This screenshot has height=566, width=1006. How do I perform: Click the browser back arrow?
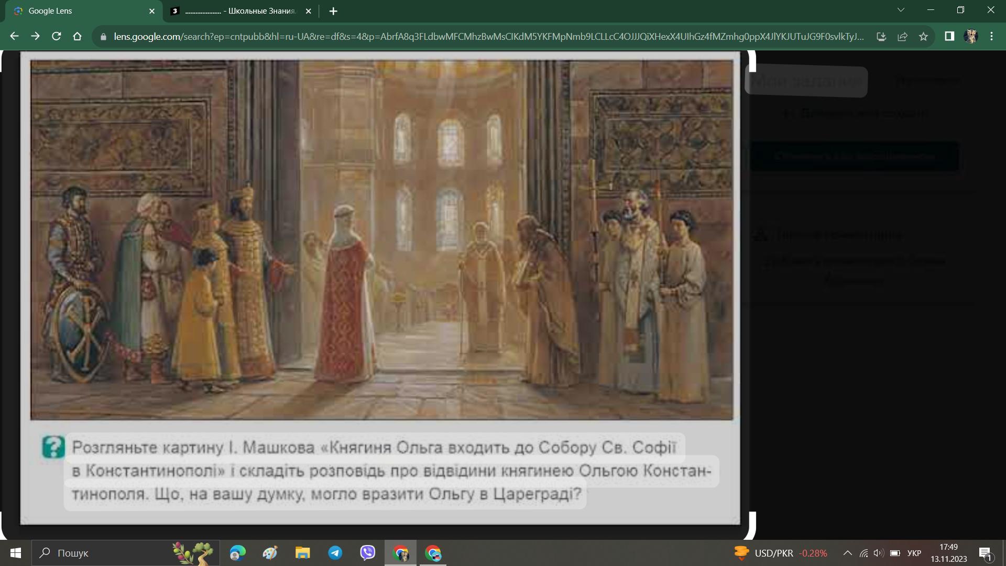click(14, 36)
